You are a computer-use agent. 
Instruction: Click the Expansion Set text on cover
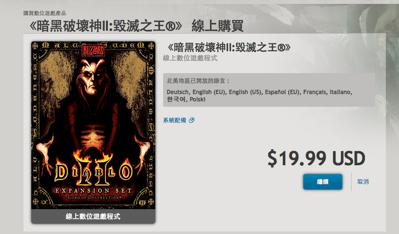click(x=93, y=191)
